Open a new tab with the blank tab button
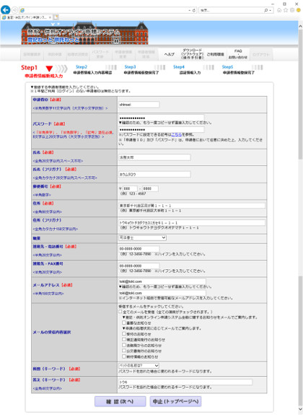 tap(56, 17)
